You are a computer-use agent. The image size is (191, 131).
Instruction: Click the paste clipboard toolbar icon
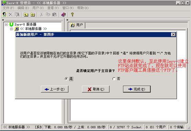pyautogui.click(x=55, y=14)
